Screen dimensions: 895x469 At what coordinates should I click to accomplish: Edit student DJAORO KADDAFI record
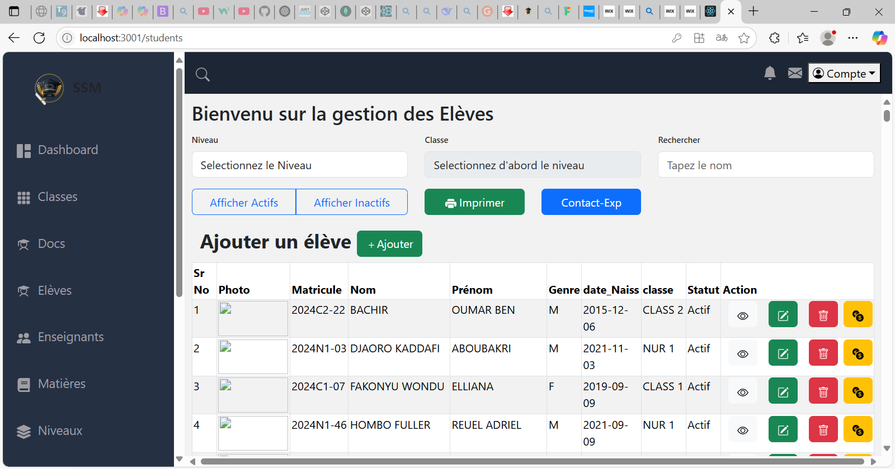[783, 354]
